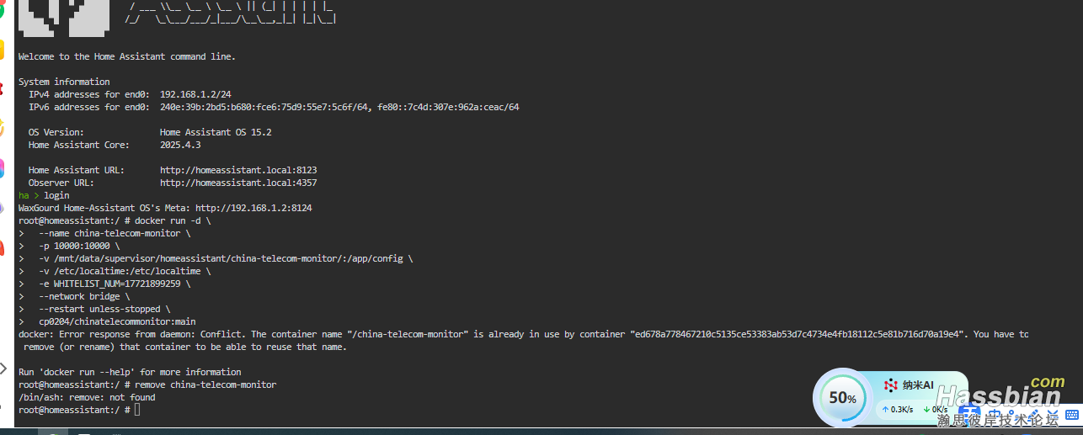Open the soft keyboard icon in the input method bar
This screenshot has width=1083, height=435.
point(1071,414)
